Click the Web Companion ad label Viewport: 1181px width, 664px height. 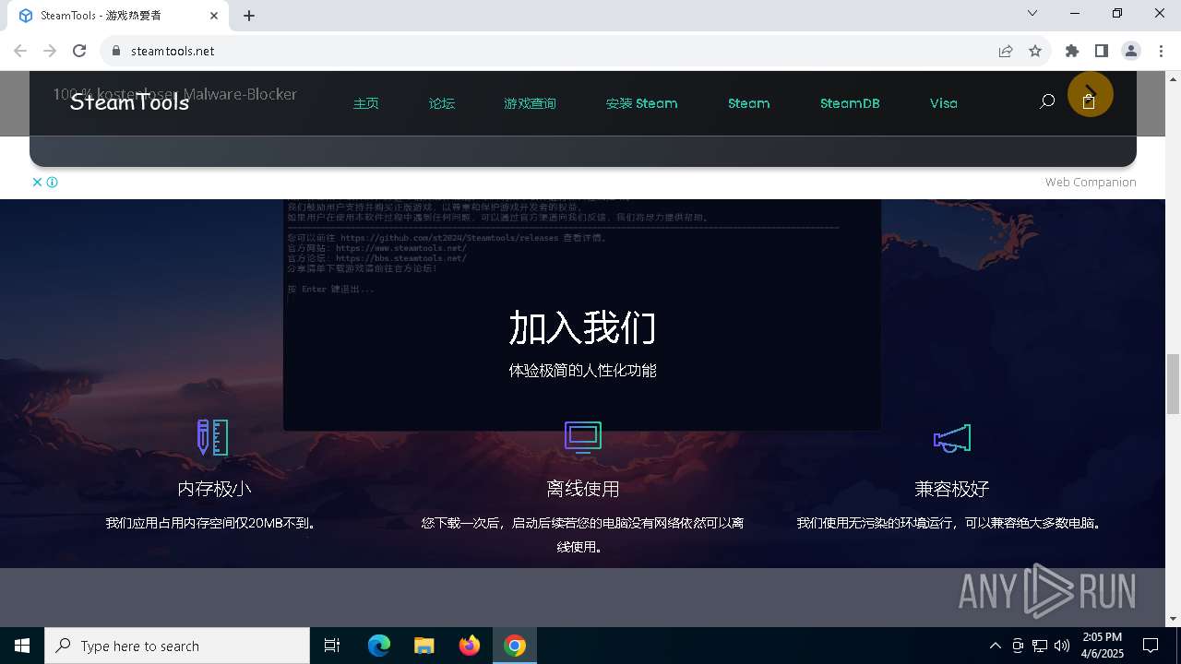pyautogui.click(x=1091, y=182)
